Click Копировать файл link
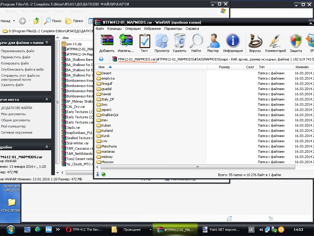Image resolution: width=314 pixels, height=236 pixels. 15,63
